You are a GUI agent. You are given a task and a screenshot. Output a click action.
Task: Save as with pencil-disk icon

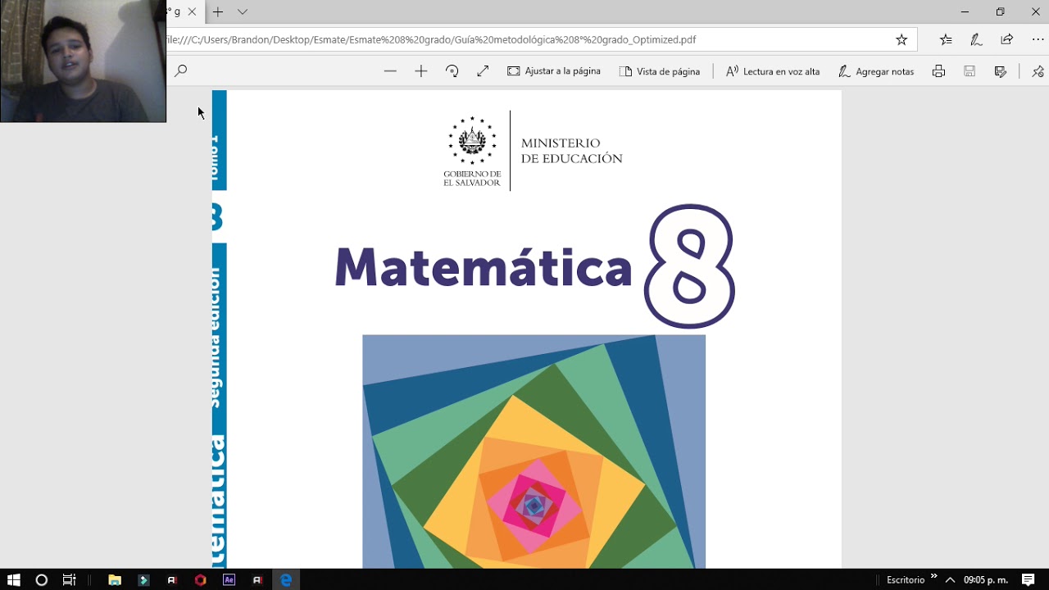coord(1001,71)
